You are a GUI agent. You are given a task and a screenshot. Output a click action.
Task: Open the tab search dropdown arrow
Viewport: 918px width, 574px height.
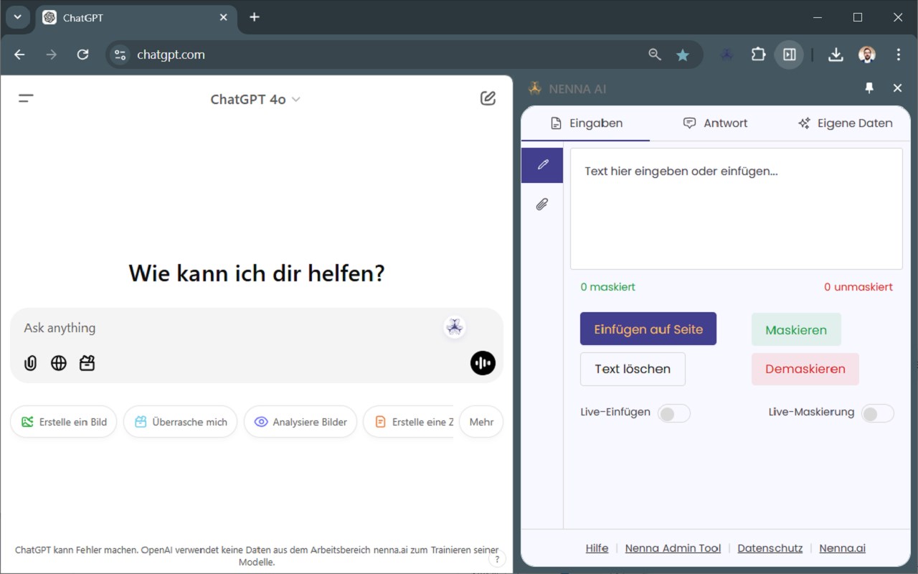[18, 17]
